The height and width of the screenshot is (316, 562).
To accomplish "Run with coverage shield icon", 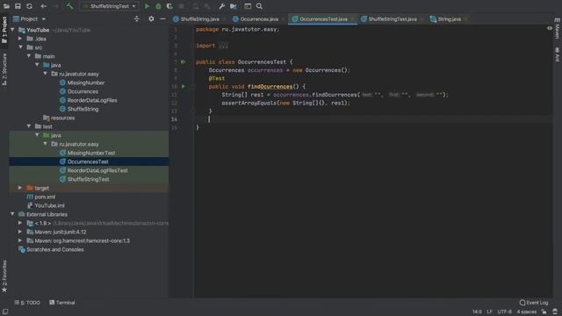I will (x=169, y=6).
